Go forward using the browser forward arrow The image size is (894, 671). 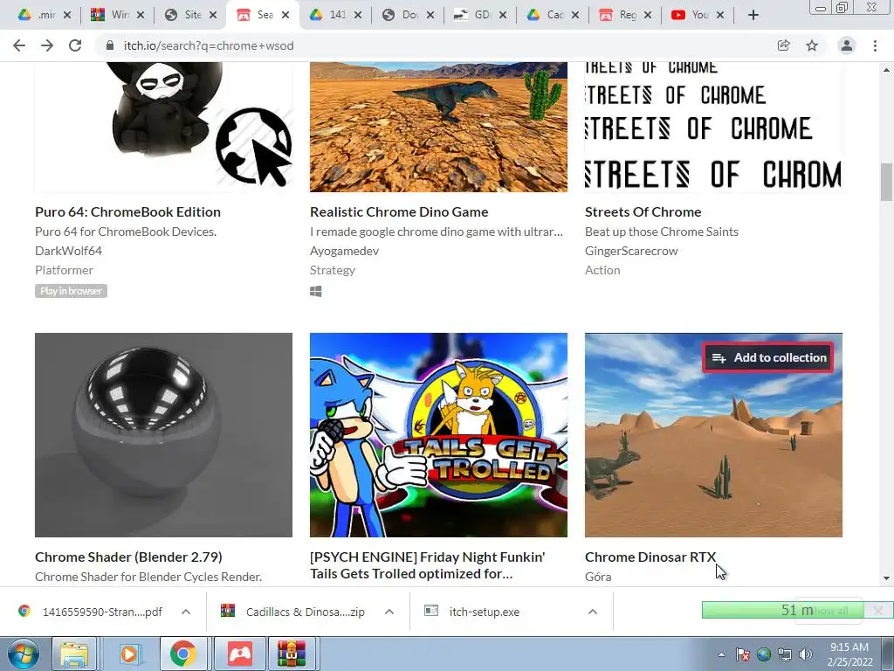point(47,45)
